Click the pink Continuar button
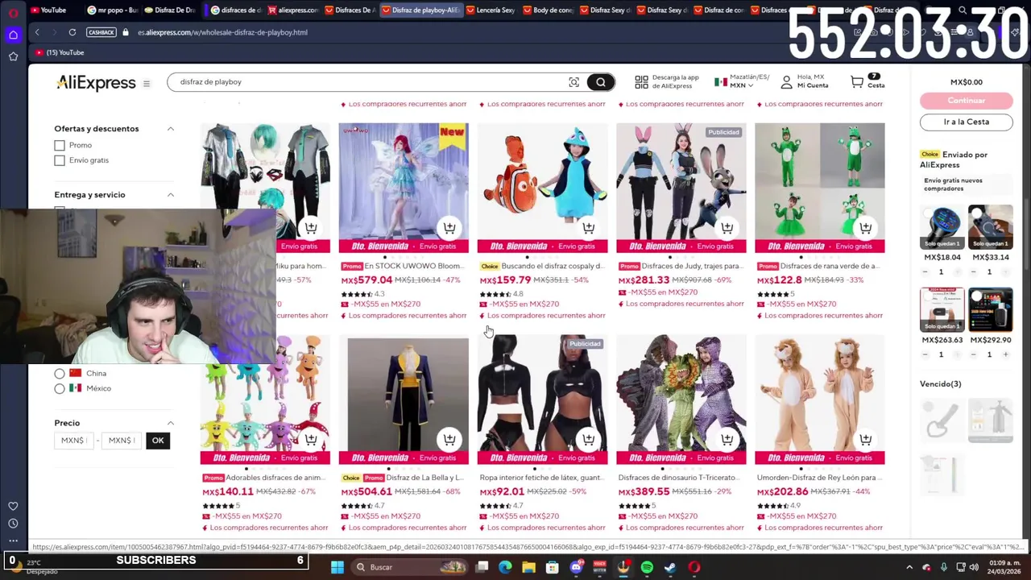The height and width of the screenshot is (580, 1031). [966, 101]
